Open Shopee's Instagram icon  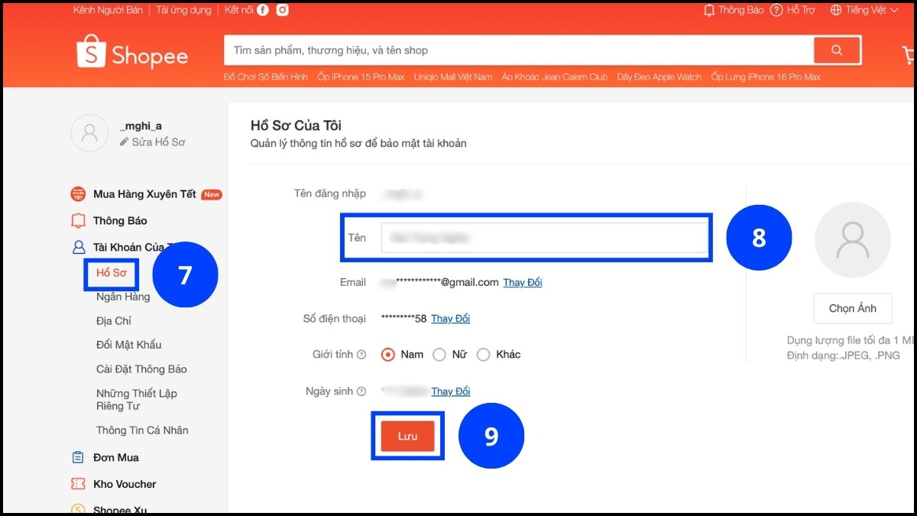coord(281,10)
